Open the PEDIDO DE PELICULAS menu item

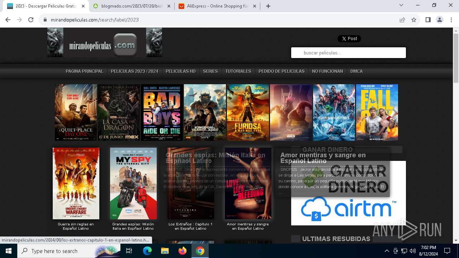281,71
